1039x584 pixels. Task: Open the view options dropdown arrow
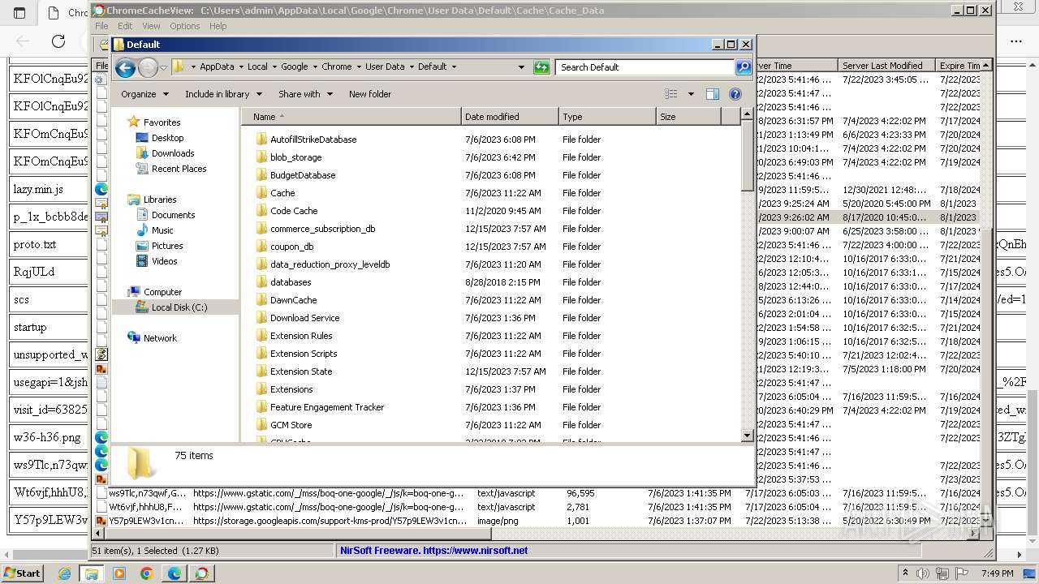pyautogui.click(x=691, y=94)
